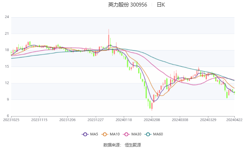Click the y-axis value 18
244x148 pixels.
pyautogui.click(x=7, y=50)
